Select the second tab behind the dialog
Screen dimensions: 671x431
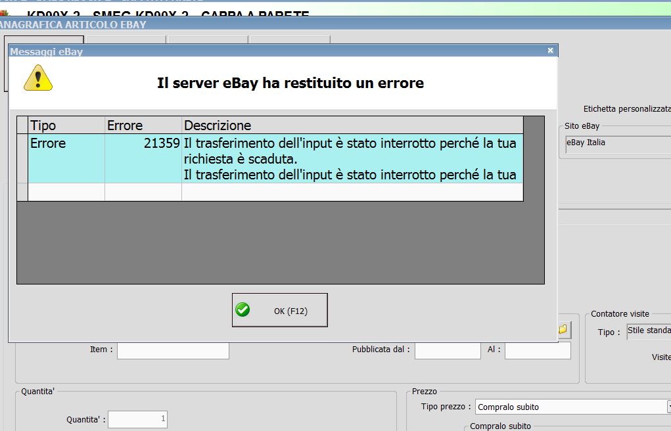coord(126,40)
